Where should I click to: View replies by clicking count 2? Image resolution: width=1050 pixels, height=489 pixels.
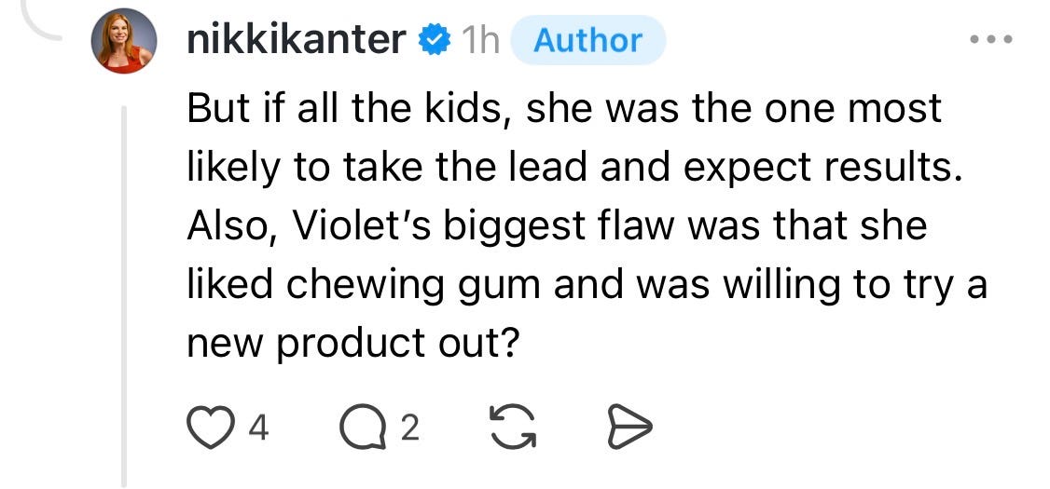point(410,428)
